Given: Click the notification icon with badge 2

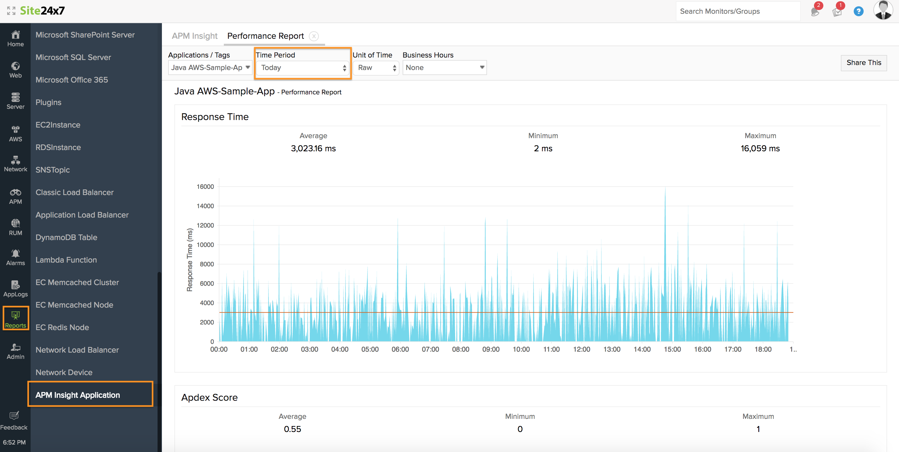Looking at the screenshot, I should click(815, 11).
